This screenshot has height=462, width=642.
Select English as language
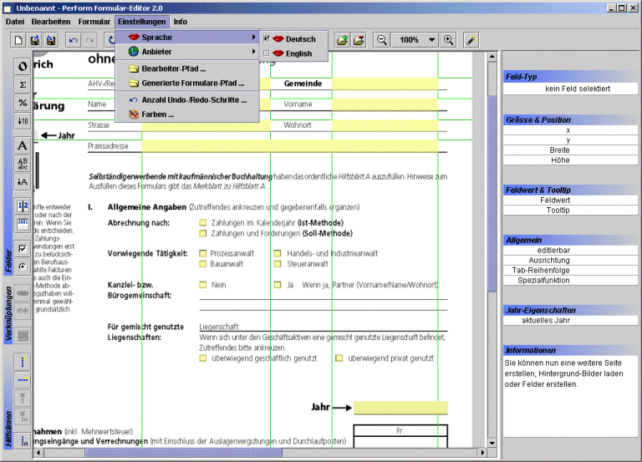coord(295,53)
